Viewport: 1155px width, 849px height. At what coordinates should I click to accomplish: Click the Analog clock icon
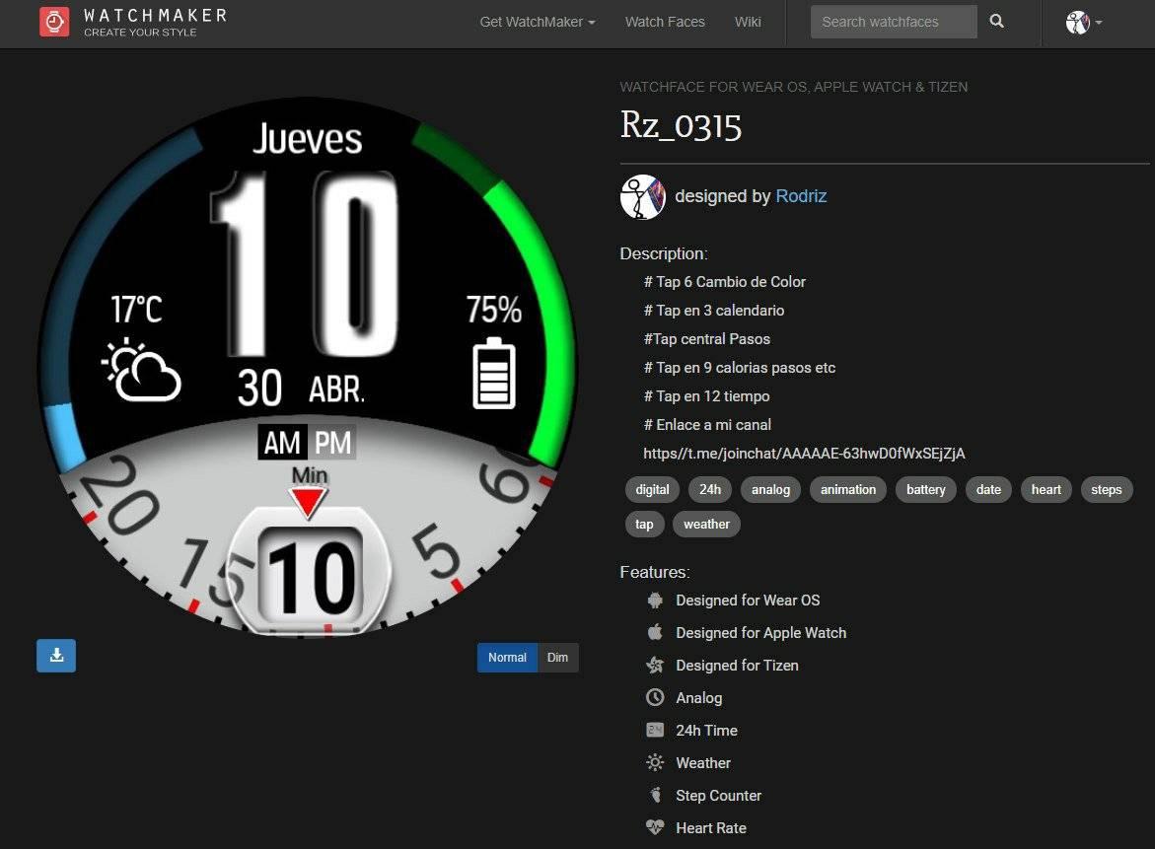pyautogui.click(x=655, y=697)
